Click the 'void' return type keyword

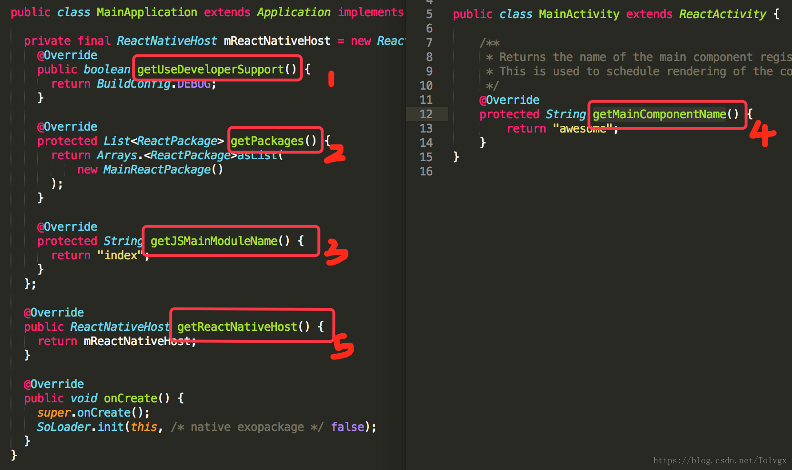pyautogui.click(x=84, y=398)
